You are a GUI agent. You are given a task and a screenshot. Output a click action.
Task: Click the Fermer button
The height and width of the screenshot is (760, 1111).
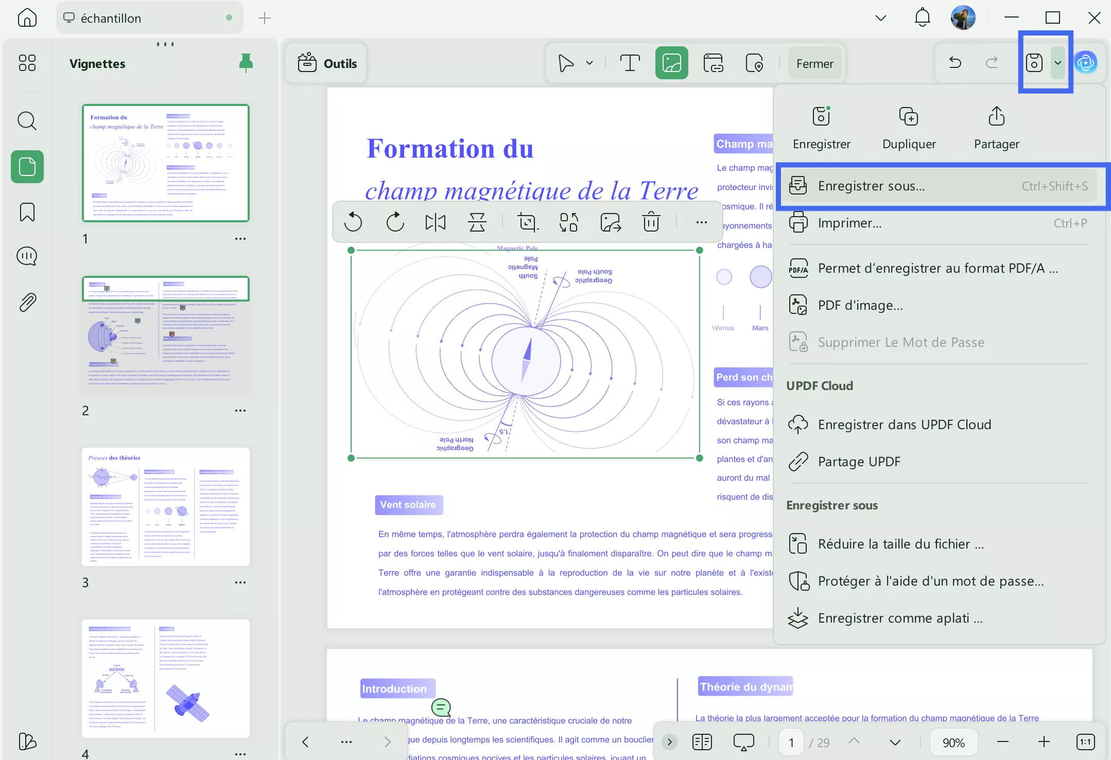pyautogui.click(x=814, y=63)
